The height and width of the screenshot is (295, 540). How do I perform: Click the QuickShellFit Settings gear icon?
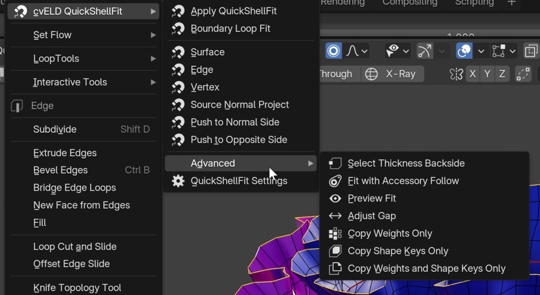tap(178, 181)
